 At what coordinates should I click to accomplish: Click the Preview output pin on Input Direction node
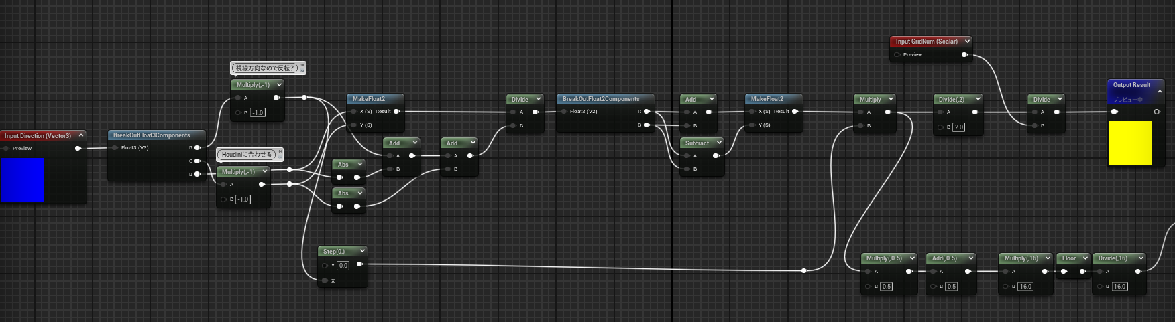pyautogui.click(x=78, y=148)
